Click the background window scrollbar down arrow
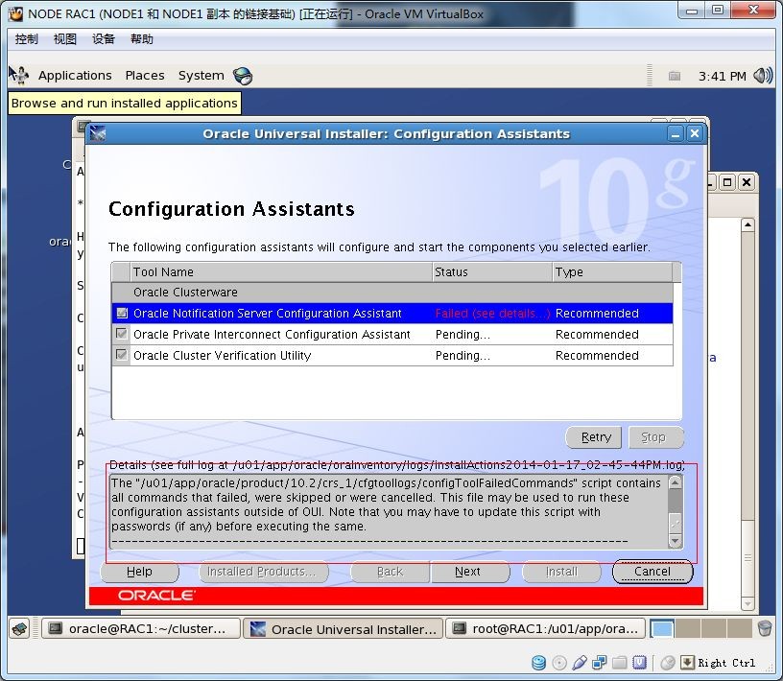This screenshot has width=783, height=681. coord(747,603)
